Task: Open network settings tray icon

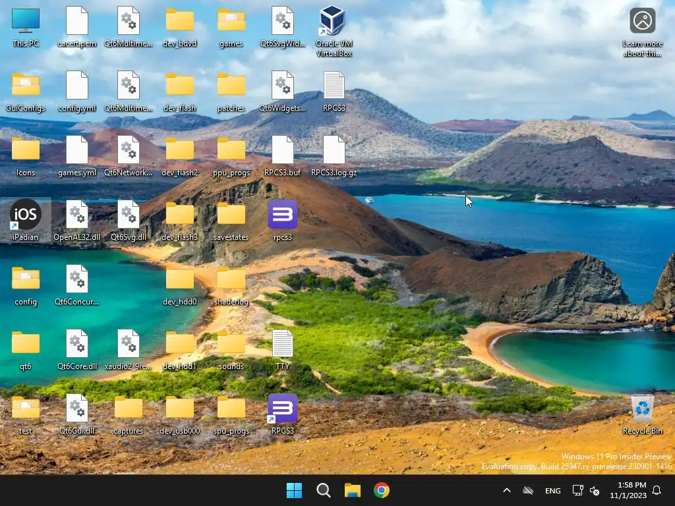Action: pyautogui.click(x=577, y=490)
